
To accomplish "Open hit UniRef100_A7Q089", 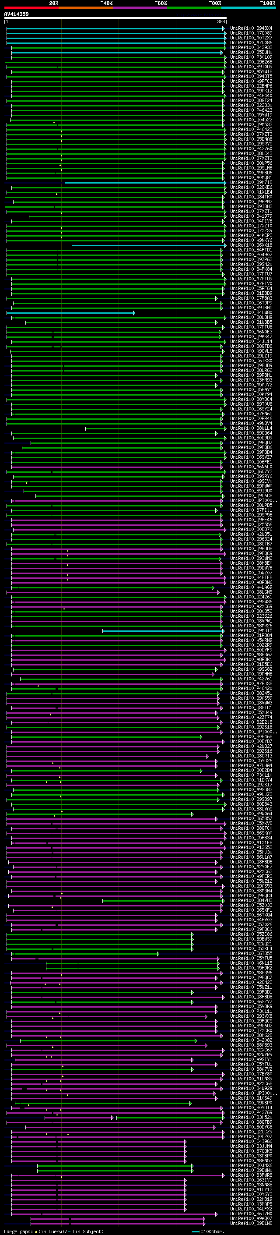I will [x=251, y=33].
